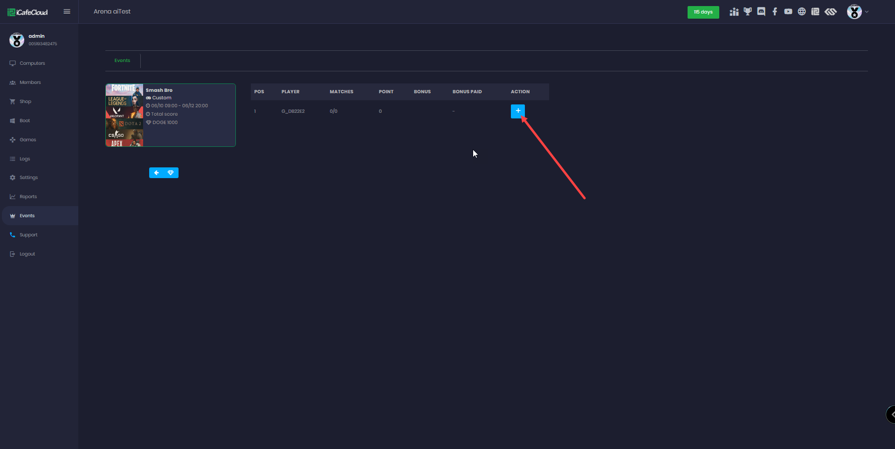This screenshot has width=895, height=449.
Task: Select the Smash Bro event card
Action: [x=171, y=115]
